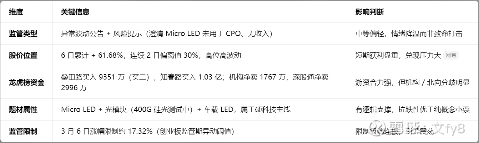
Task: Click the 网易 source citation tag
Action: pos(451,55)
